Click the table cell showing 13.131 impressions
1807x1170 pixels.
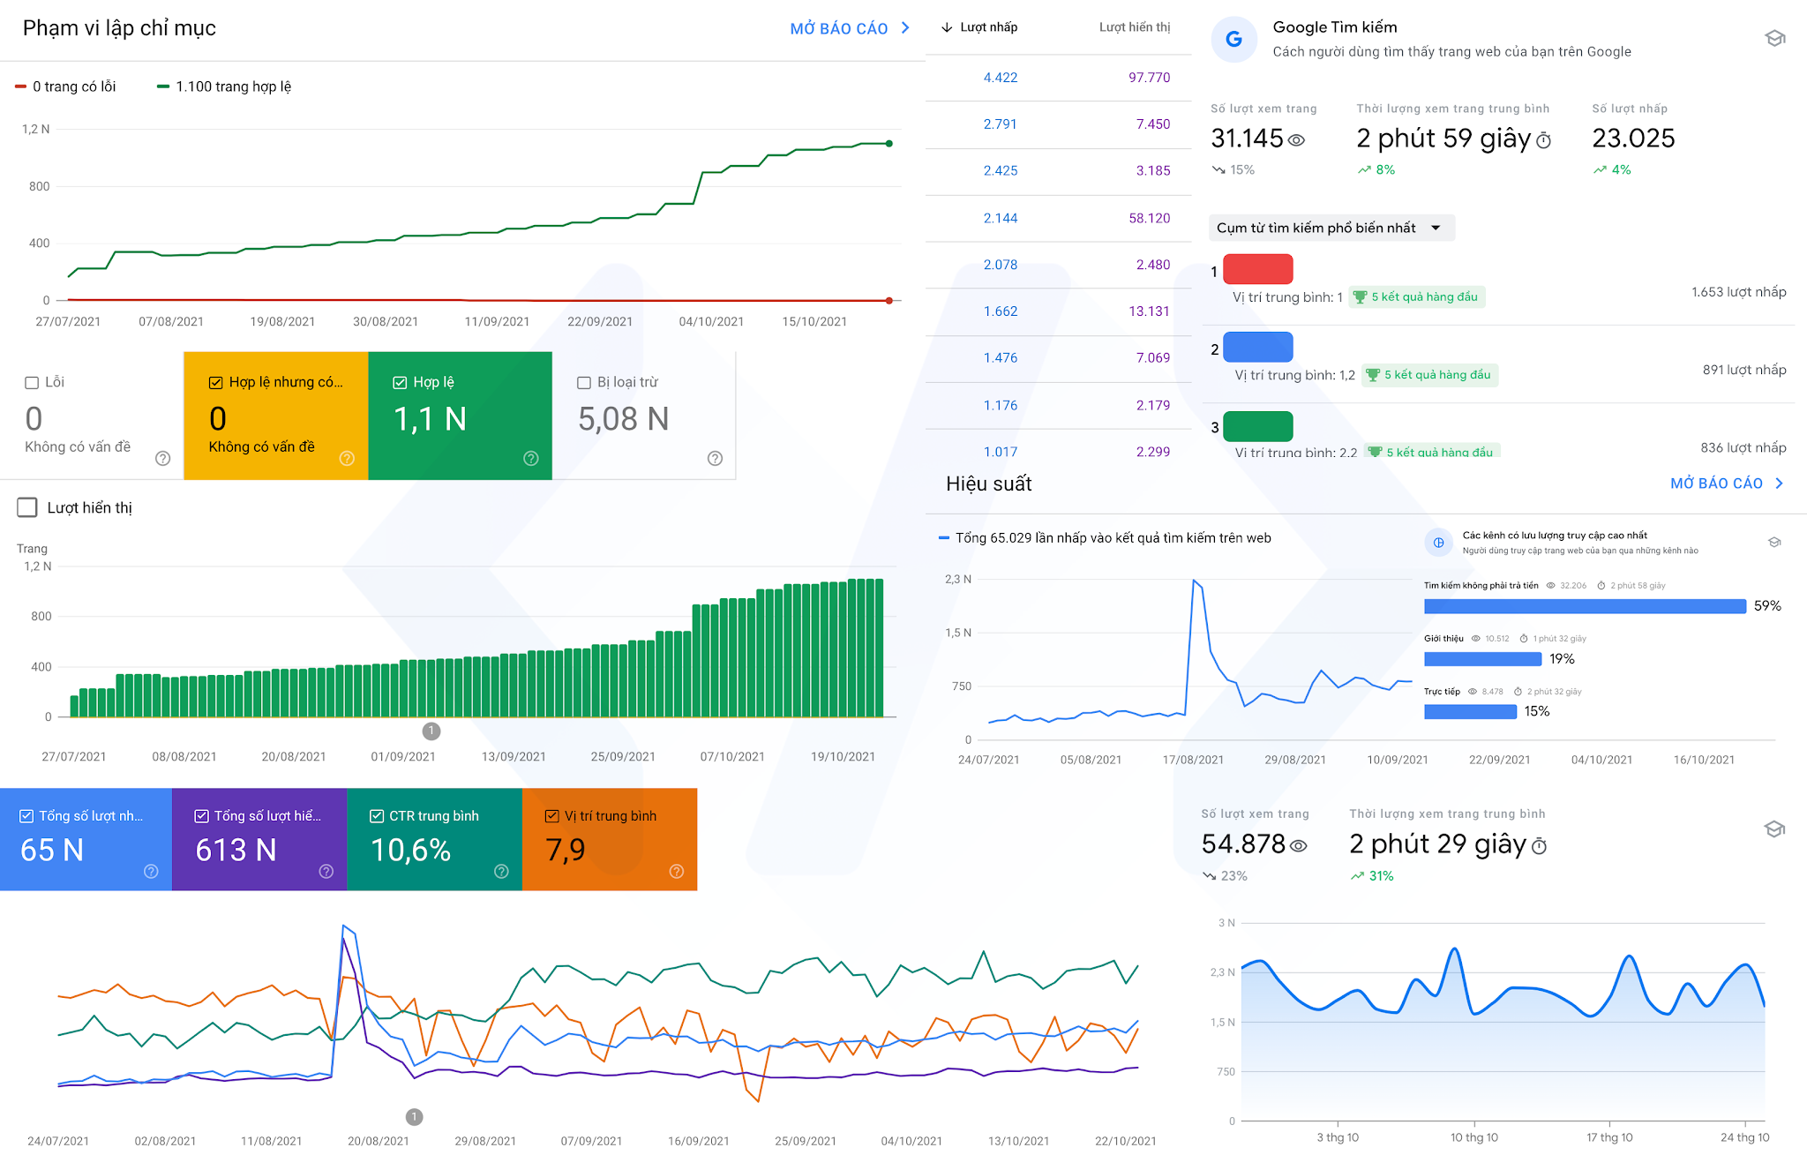(x=1149, y=311)
